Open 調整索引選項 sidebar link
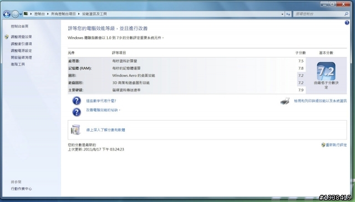 pyautogui.click(x=21, y=44)
